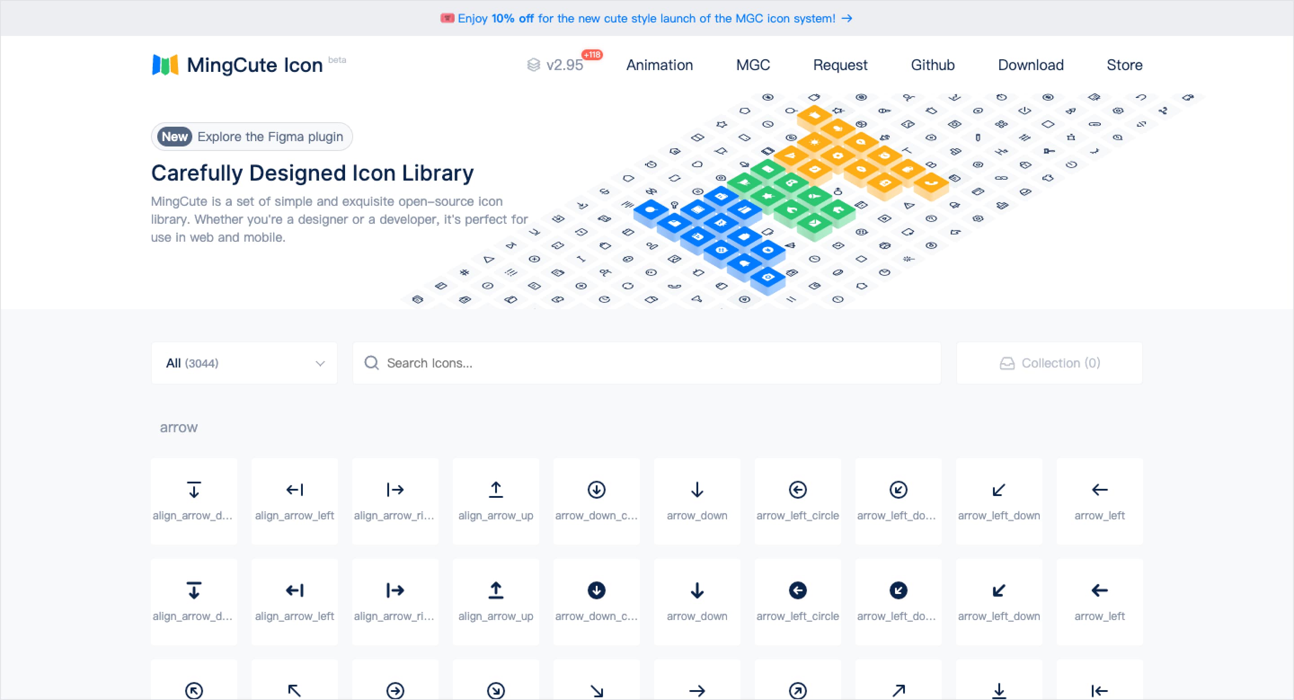
Task: Click the Search Icons input field
Action: point(646,363)
